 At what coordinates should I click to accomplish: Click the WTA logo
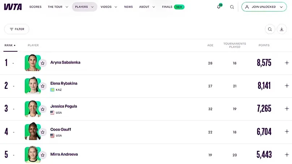(x=13, y=7)
